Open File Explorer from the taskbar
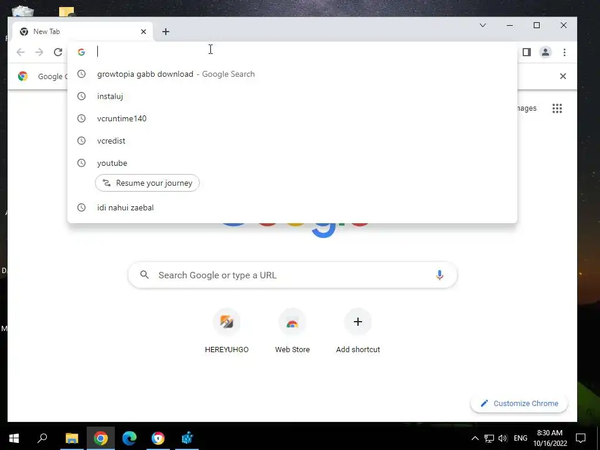The image size is (600, 450). pyautogui.click(x=71, y=438)
